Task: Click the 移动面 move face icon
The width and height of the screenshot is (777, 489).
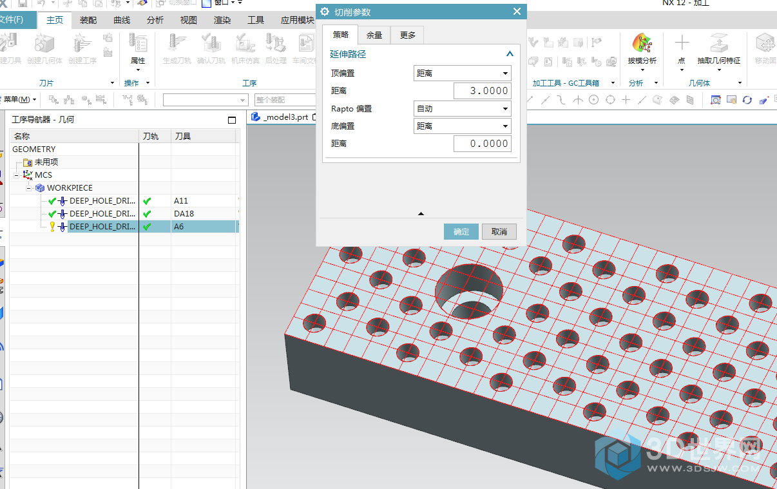Action: 765,50
